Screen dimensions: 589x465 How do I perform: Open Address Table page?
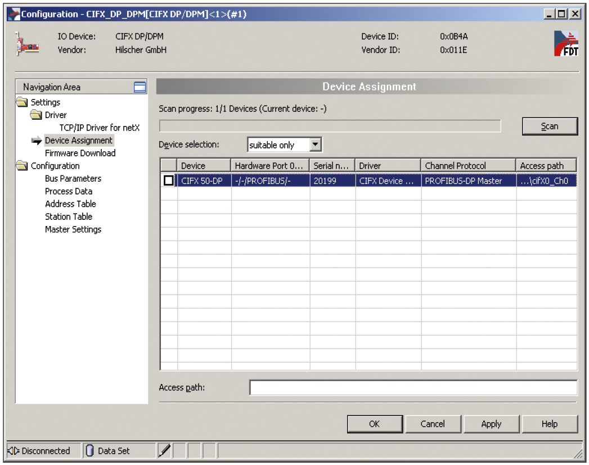(x=71, y=204)
